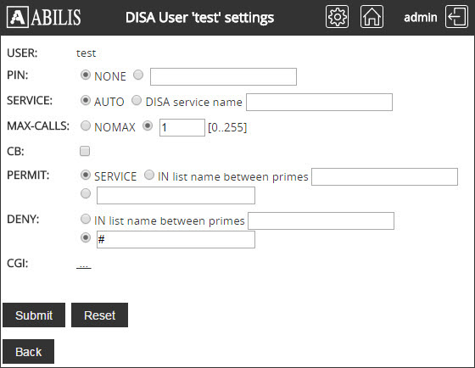The width and height of the screenshot is (475, 368).
Task: Select the PIN NONE radio button
Action: click(86, 75)
